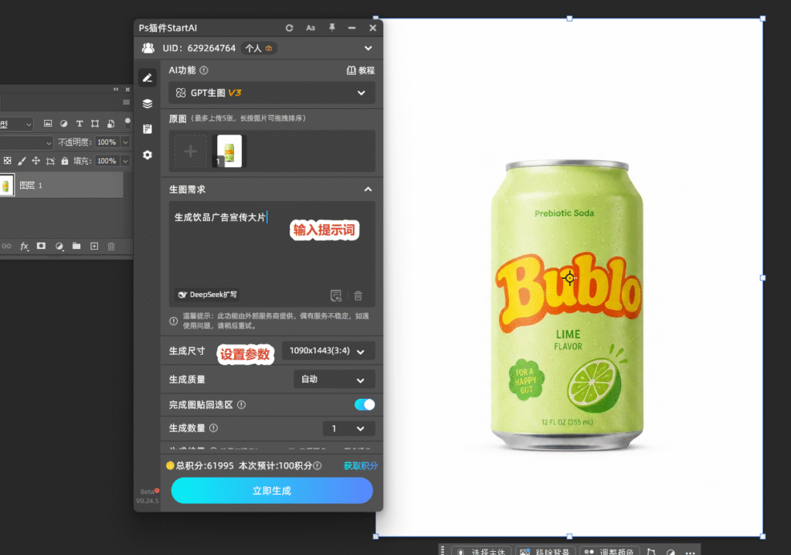
Task: Open the layer filter type dropdown
Action: pos(15,124)
